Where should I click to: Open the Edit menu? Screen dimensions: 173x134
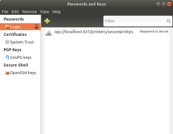tap(15, 12)
